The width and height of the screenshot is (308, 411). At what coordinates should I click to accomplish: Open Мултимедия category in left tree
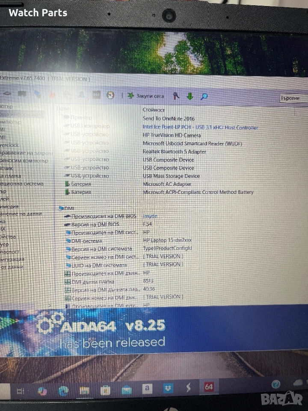point(9,206)
